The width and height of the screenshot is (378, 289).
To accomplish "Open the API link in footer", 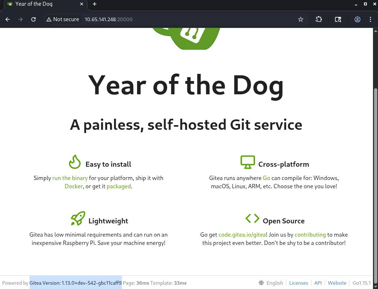I will 318,283.
